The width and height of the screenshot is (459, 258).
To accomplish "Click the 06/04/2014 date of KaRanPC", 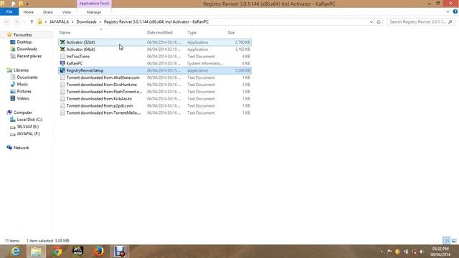I will (164, 63).
